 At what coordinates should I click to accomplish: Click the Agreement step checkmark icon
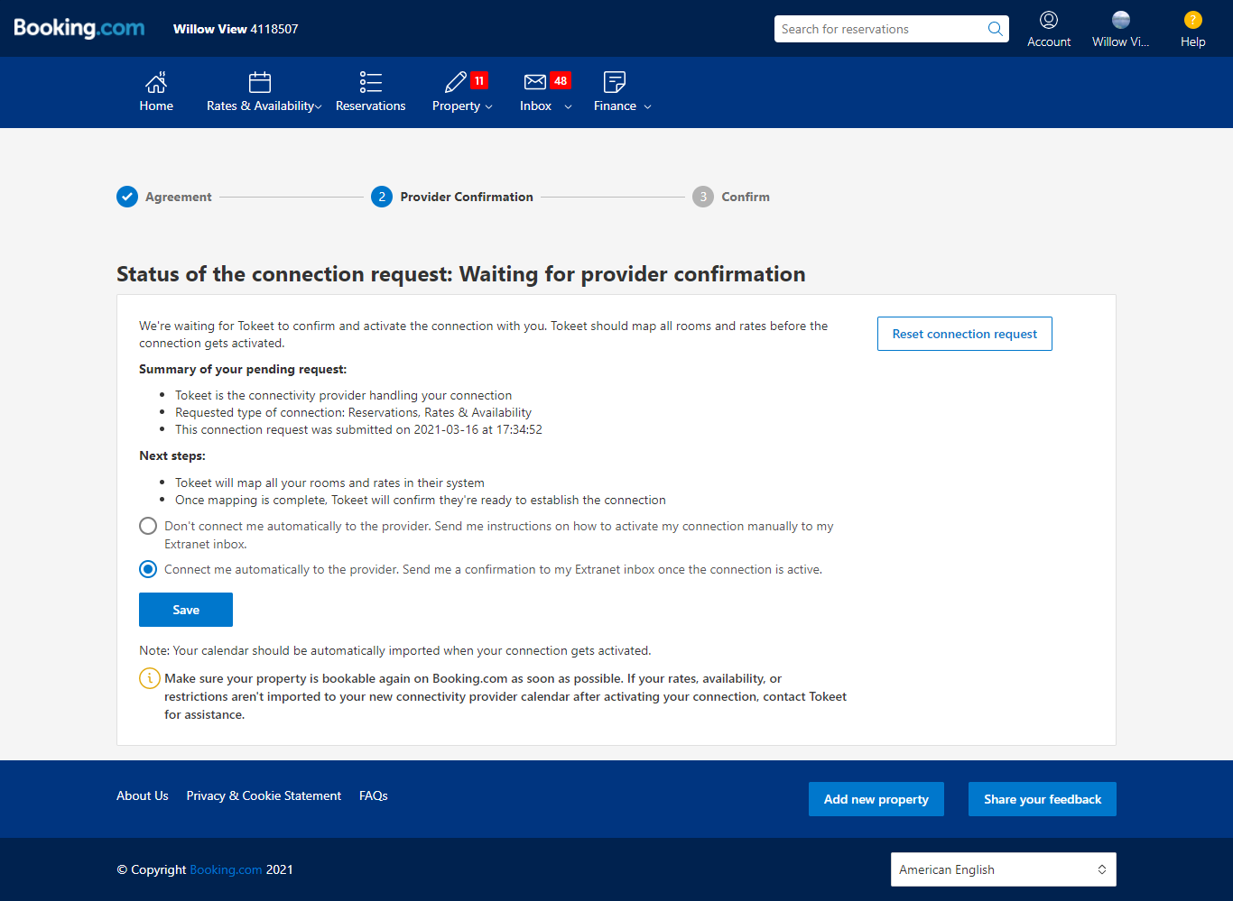(x=127, y=197)
